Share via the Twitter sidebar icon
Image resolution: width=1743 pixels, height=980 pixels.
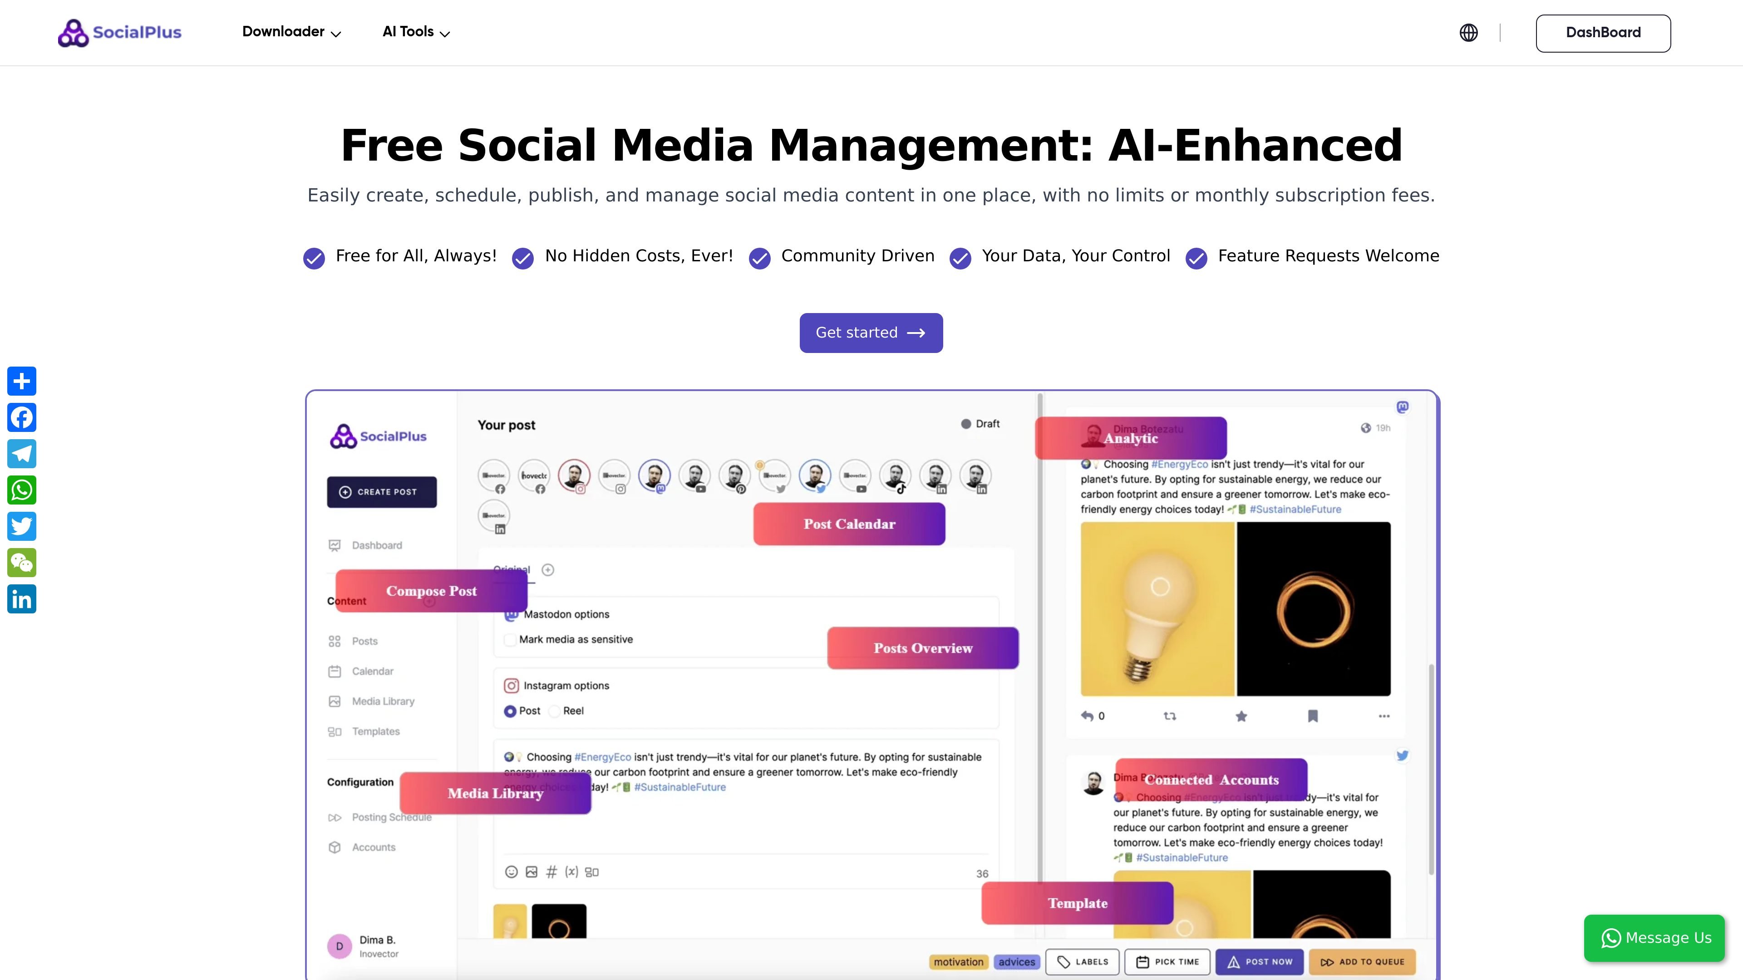(x=22, y=526)
